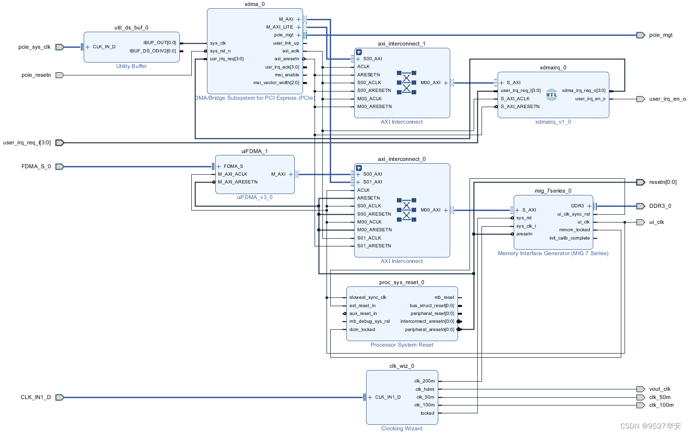Select the xdma_0 block title
This screenshot has height=434, width=688.
pos(255,4)
